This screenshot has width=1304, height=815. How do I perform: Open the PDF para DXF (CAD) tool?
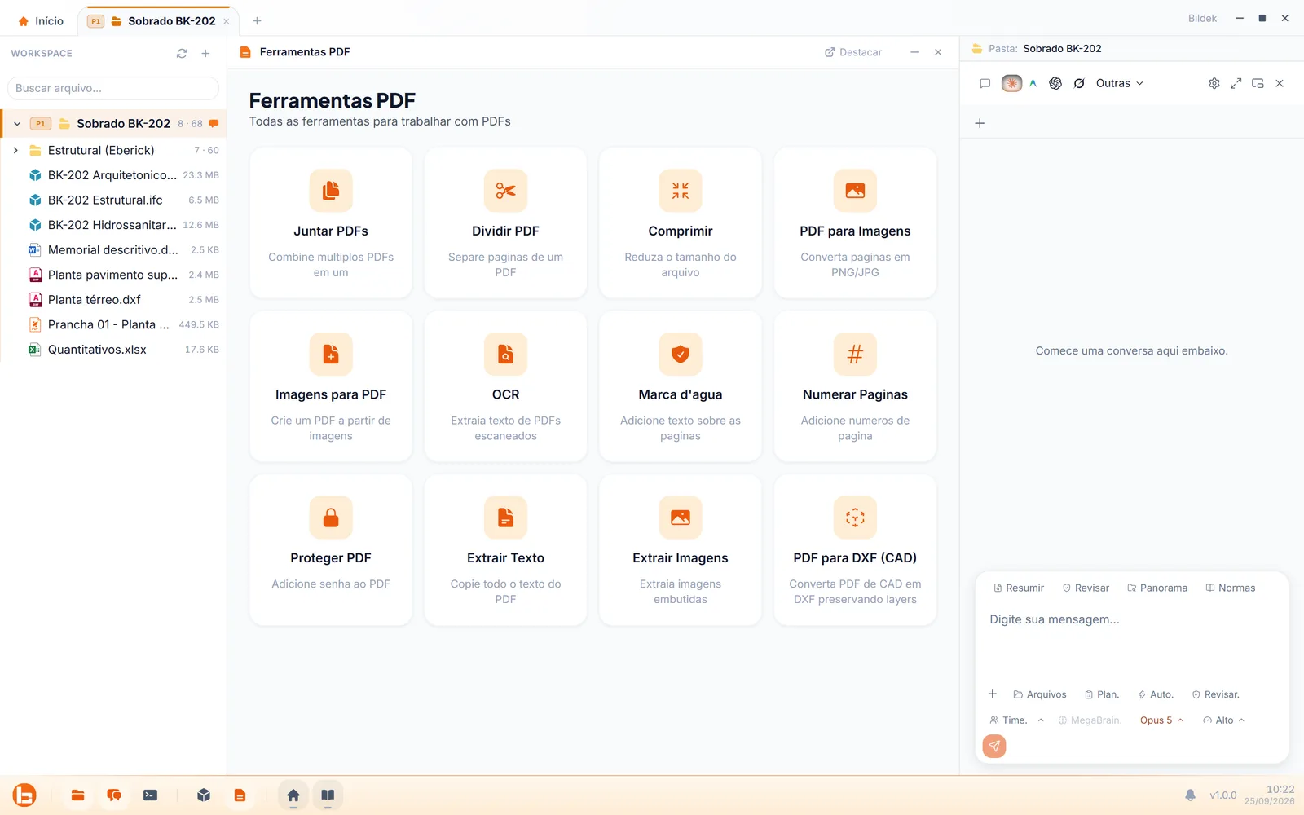[855, 550]
